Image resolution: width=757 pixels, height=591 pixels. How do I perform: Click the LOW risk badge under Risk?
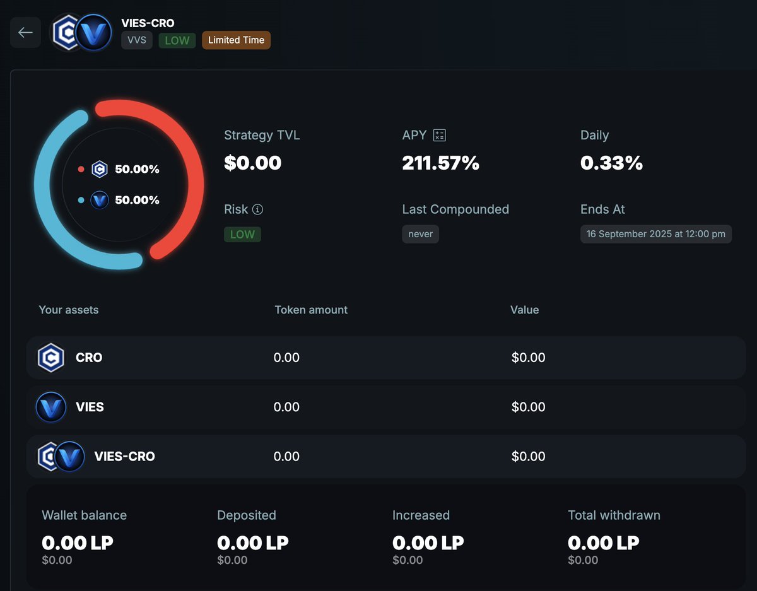click(242, 234)
